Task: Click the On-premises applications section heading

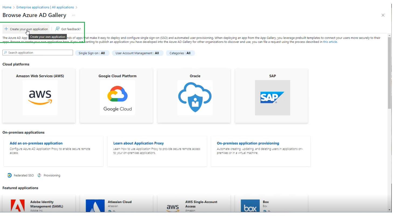Action: coord(23,132)
